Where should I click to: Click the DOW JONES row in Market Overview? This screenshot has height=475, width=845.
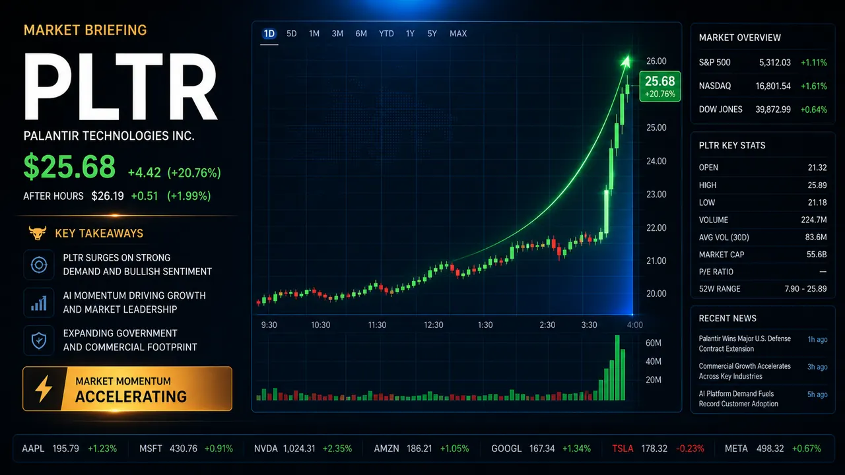[763, 110]
